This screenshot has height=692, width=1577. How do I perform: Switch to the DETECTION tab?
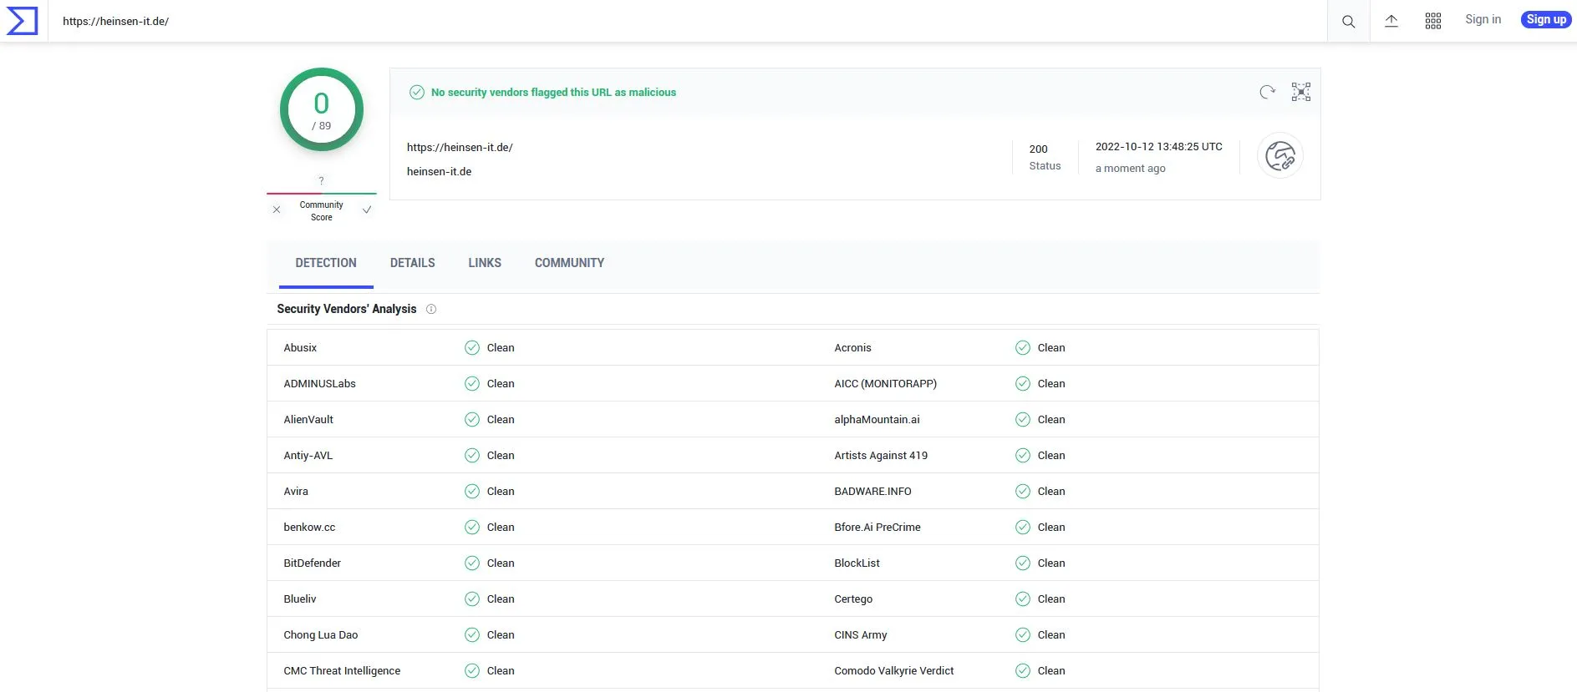pyautogui.click(x=326, y=263)
